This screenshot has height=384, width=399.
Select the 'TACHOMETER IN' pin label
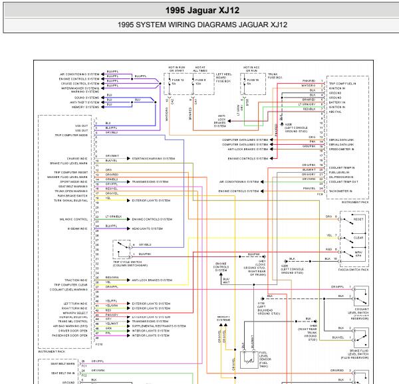340,191
